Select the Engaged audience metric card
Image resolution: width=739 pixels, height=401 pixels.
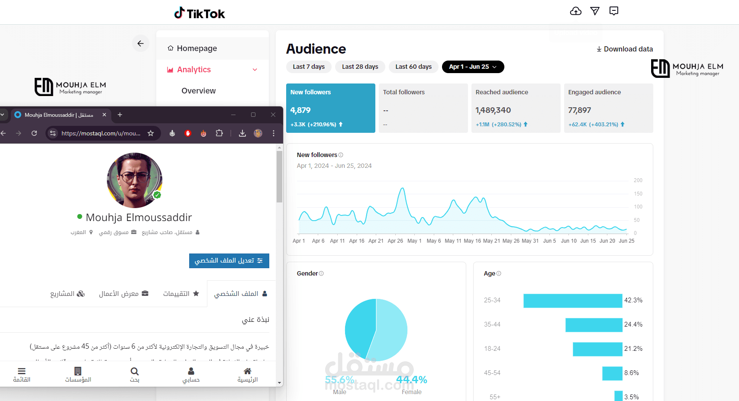[x=609, y=108]
